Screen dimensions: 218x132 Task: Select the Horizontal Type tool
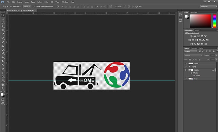(x=3, y=73)
